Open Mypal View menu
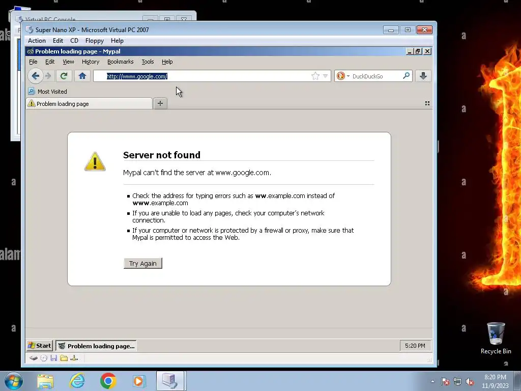Screen dimensions: 521x391 point(68,62)
